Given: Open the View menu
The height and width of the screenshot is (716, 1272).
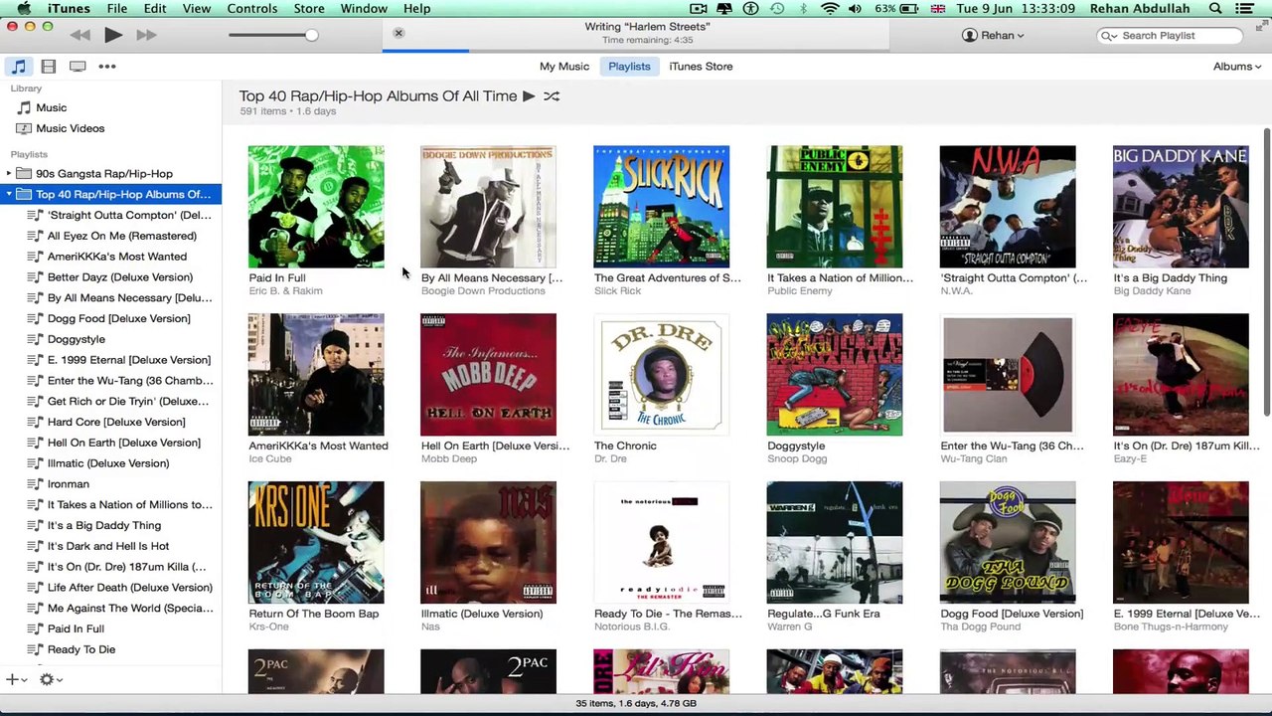Looking at the screenshot, I should (197, 9).
